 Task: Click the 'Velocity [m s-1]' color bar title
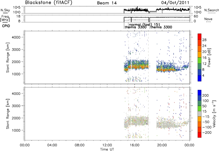pyautogui.click(x=214, y=114)
